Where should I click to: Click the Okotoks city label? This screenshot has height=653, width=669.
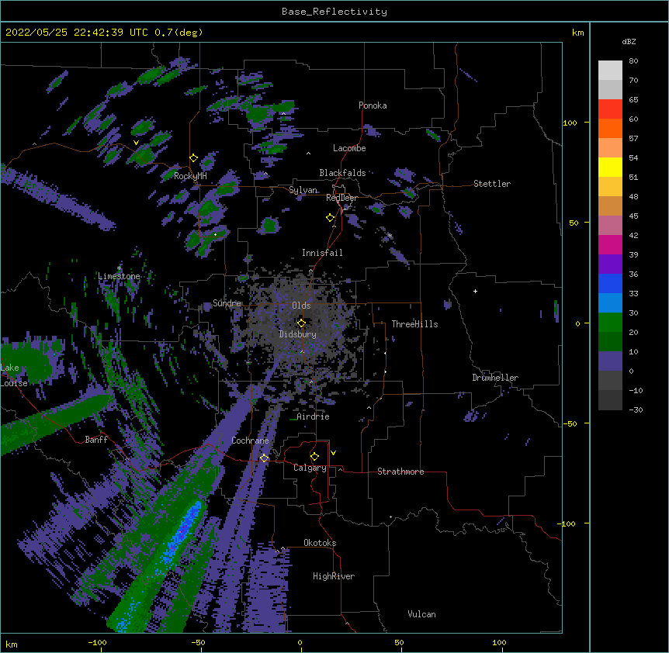[320, 543]
